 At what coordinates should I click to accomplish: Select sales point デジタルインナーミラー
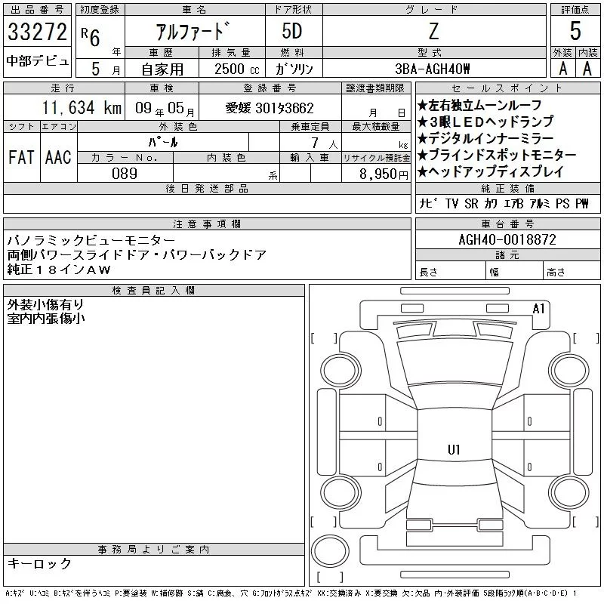tap(485, 138)
